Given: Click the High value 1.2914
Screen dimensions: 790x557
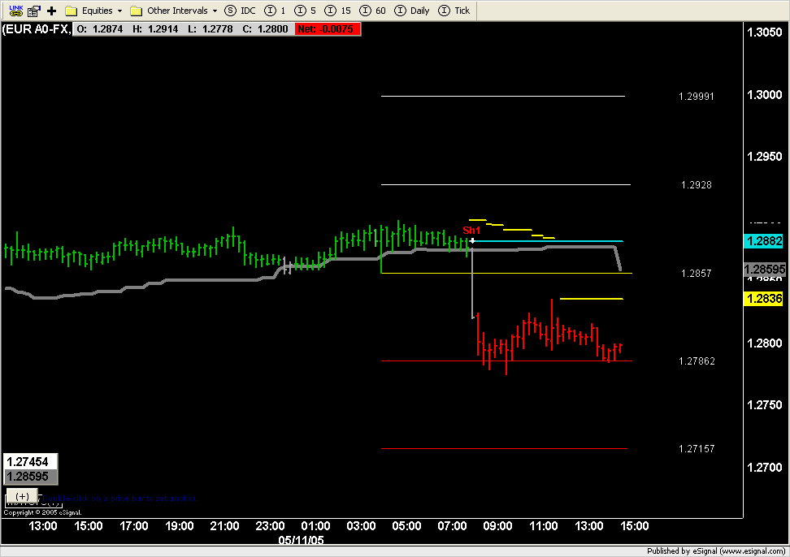Looking at the screenshot, I should point(163,29).
